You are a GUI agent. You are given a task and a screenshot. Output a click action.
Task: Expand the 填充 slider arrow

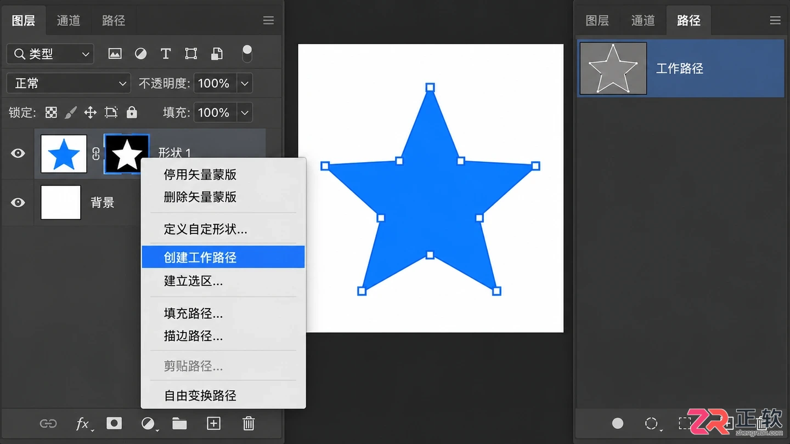(x=245, y=112)
